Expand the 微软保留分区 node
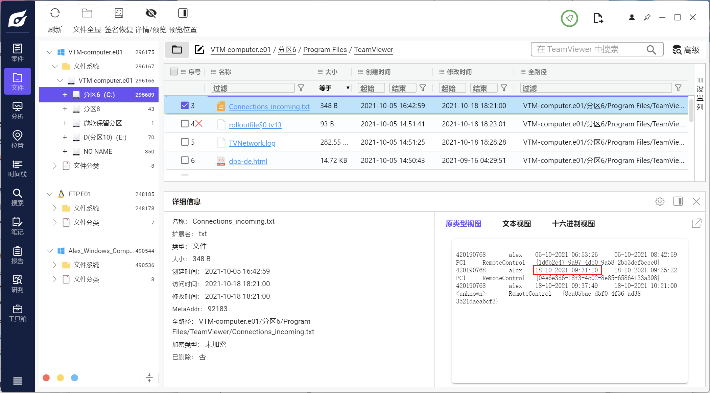Viewport: 710px width, 393px height. pyautogui.click(x=65, y=123)
